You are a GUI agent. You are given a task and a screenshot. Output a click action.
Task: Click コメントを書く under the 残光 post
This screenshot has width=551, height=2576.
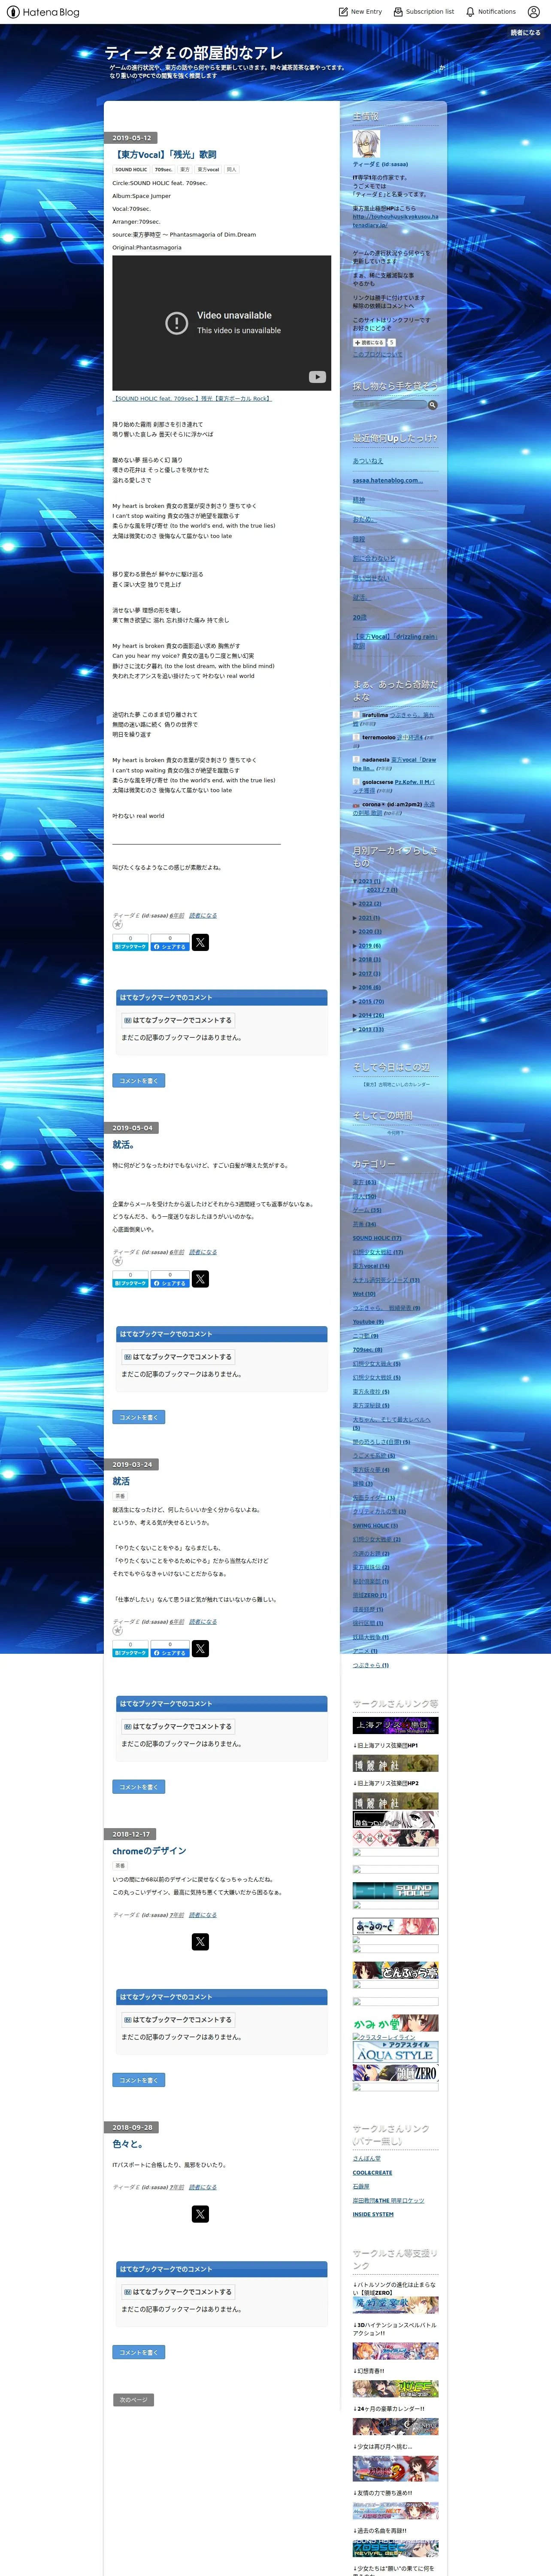(138, 1081)
